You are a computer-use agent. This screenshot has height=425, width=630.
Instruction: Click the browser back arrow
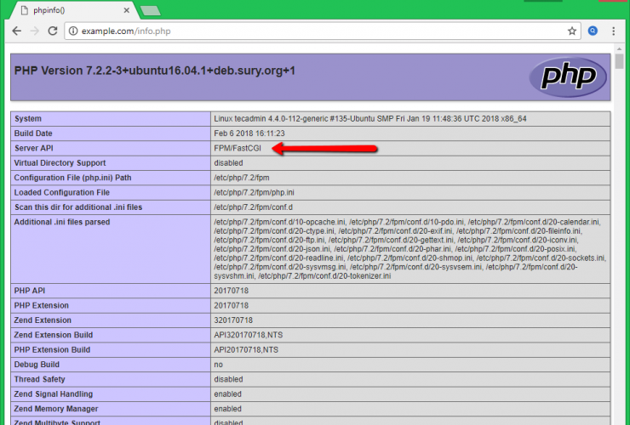pos(16,31)
